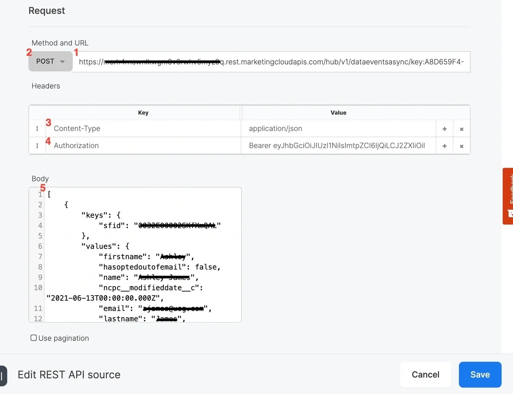Grab the Content-Type row reorder handle

click(37, 129)
